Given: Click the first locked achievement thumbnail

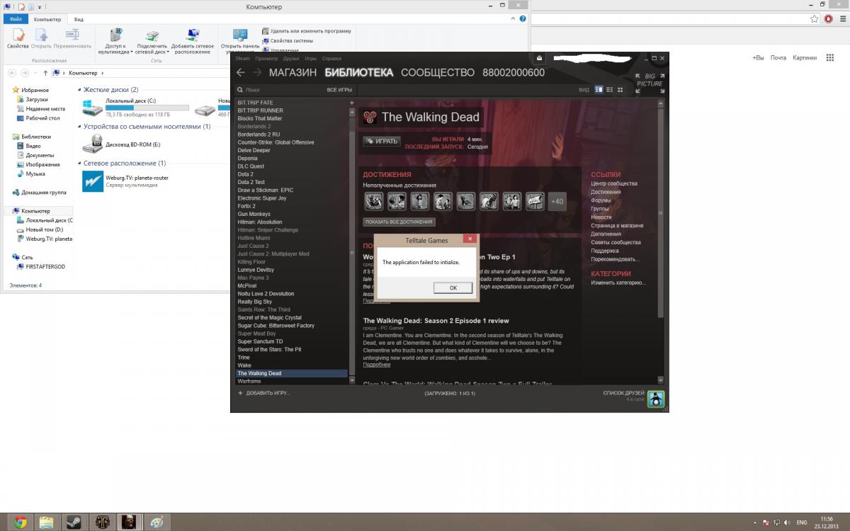Looking at the screenshot, I should pyautogui.click(x=373, y=201).
